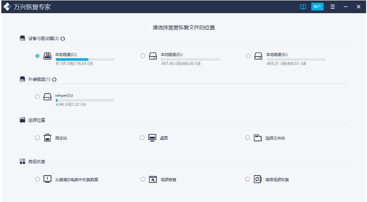The image size is (367, 202).
Task: Select the 本地磁盘(D:) radio button
Action: 143,56
